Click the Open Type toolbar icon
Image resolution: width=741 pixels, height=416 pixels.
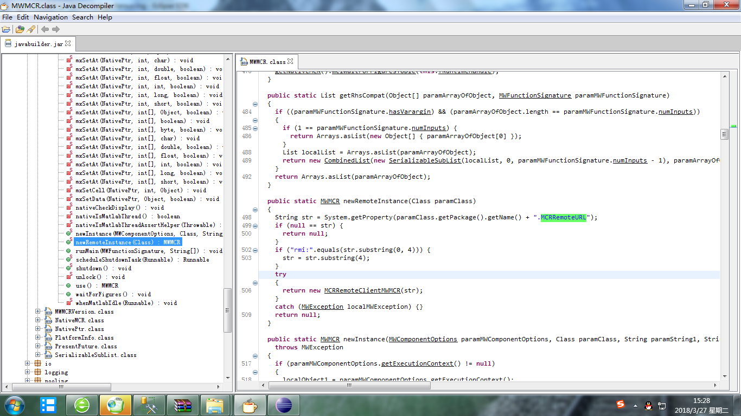pyautogui.click(x=20, y=29)
